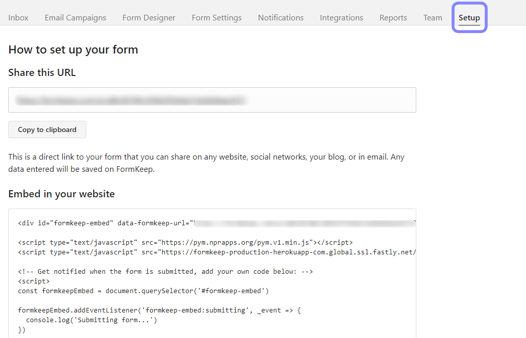Open the Form Designer tab
The width and height of the screenshot is (526, 338).
pos(149,18)
